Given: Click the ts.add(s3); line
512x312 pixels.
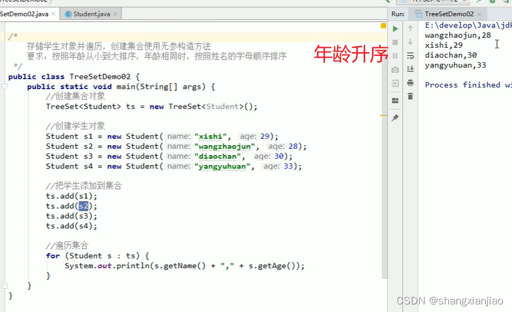Looking at the screenshot, I should tap(72, 216).
